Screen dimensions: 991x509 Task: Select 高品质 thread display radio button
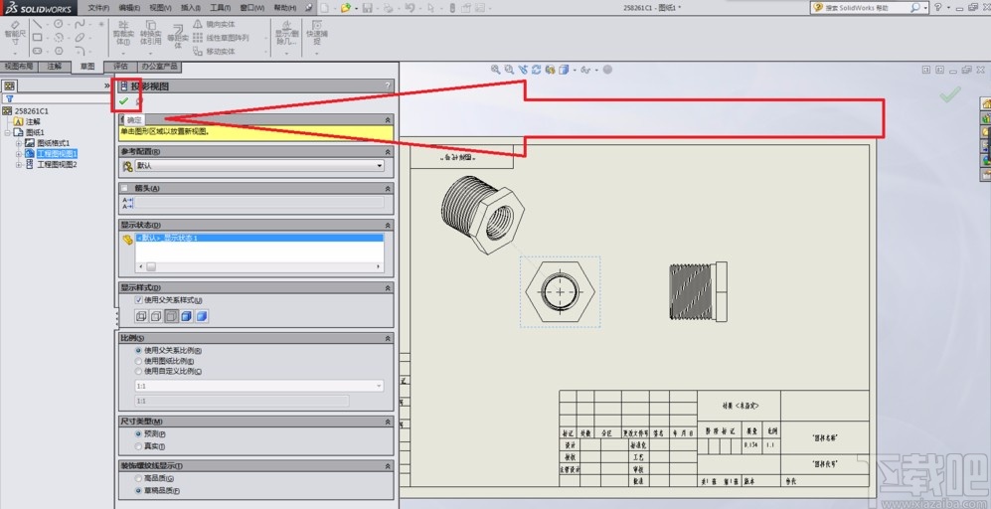pyautogui.click(x=138, y=478)
